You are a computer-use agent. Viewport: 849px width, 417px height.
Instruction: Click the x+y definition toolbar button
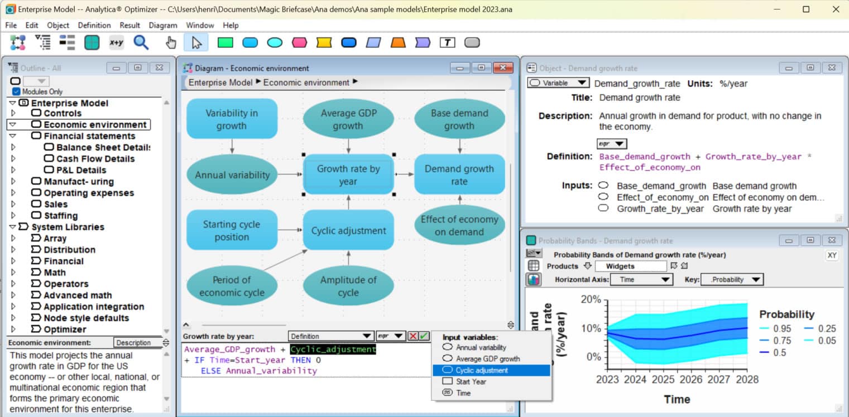pos(116,42)
